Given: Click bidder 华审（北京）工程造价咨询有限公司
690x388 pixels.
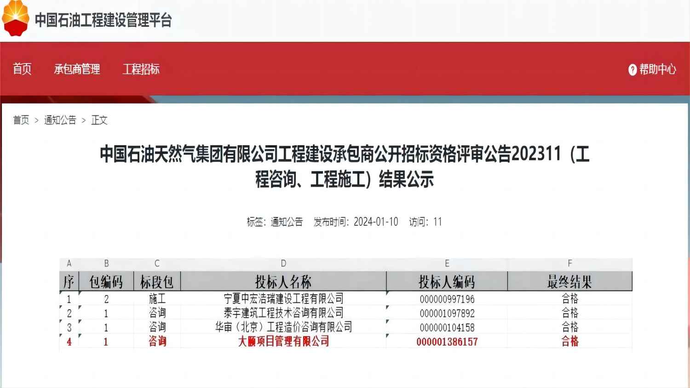Looking at the screenshot, I should click(283, 327).
